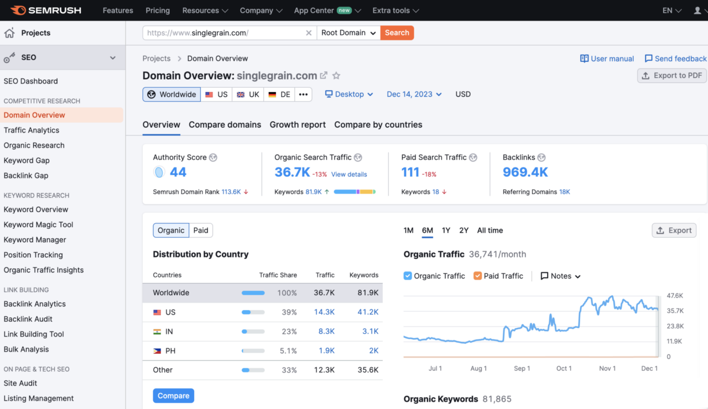
Task: Click the SEO key icon in sidebar
Action: point(9,57)
